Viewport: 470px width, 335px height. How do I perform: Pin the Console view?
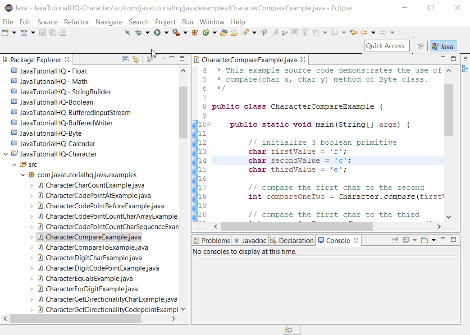395,240
